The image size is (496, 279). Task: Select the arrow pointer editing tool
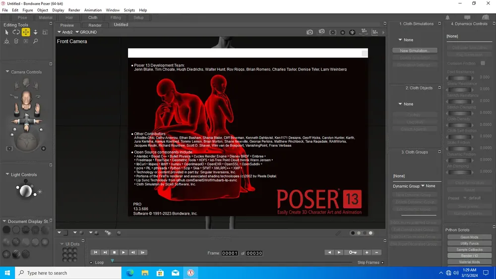(x=6, y=32)
